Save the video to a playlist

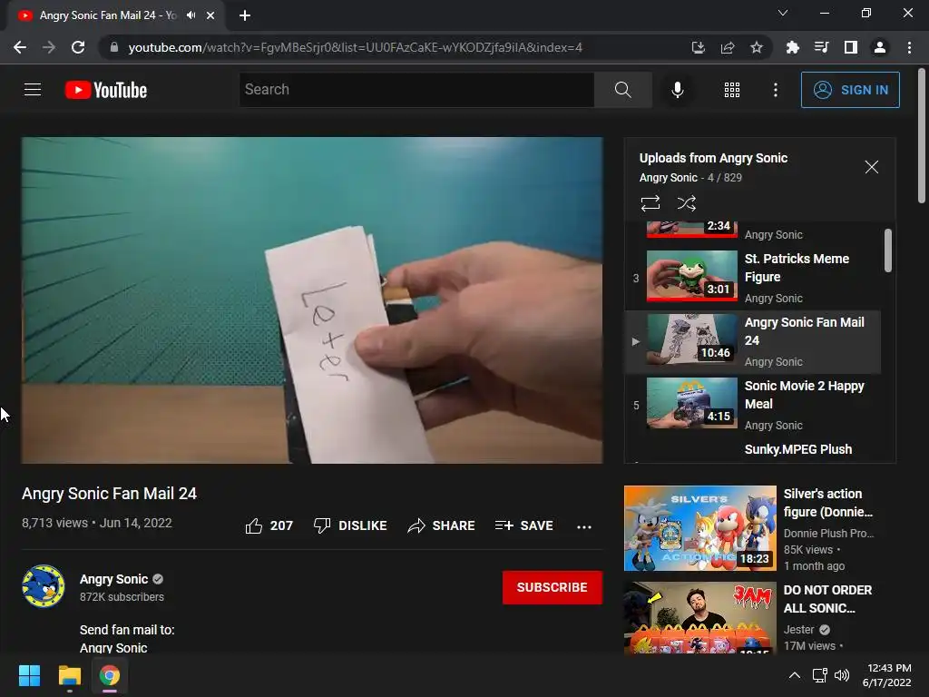[524, 525]
